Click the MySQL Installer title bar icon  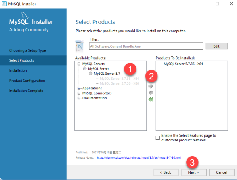4,4
